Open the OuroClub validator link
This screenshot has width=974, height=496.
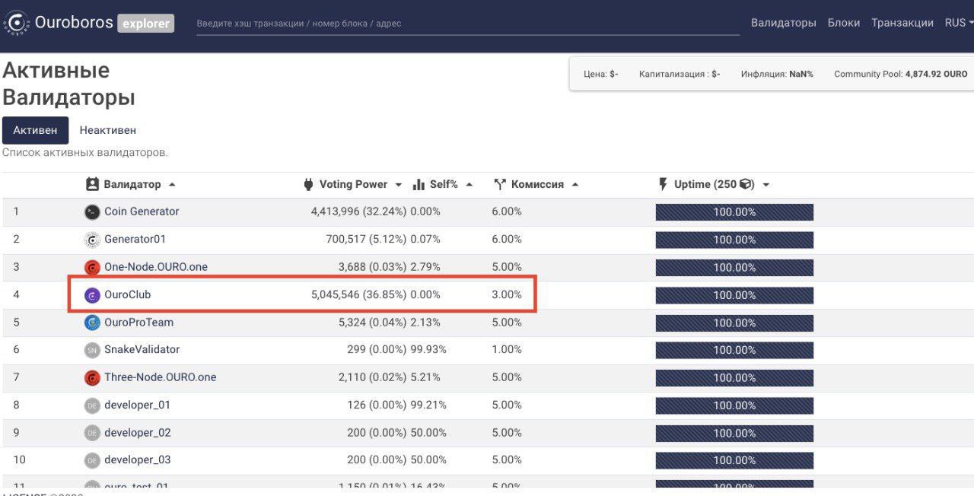pos(128,294)
